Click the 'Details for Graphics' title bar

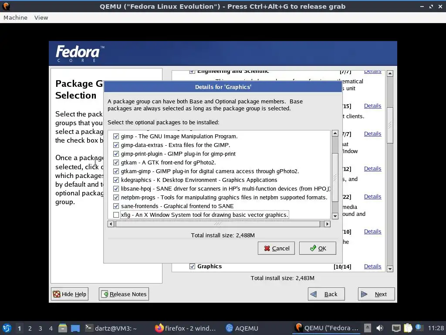(x=223, y=87)
